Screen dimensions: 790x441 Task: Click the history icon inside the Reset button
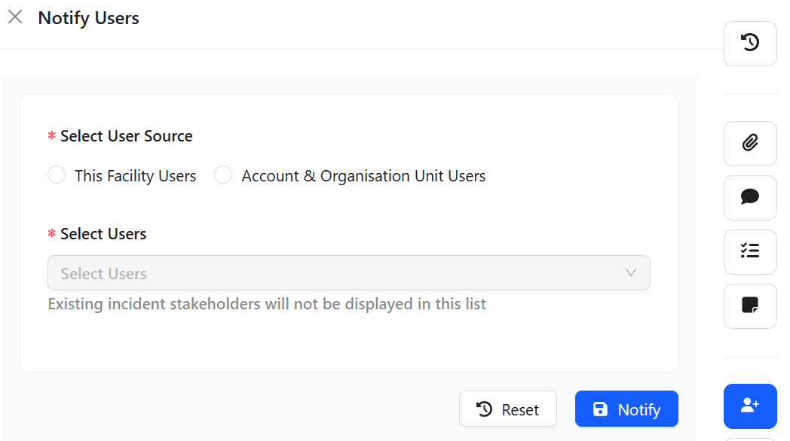click(x=484, y=409)
